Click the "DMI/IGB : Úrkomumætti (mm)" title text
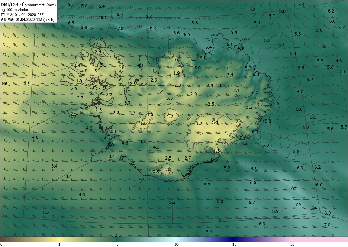 coord(28,5)
